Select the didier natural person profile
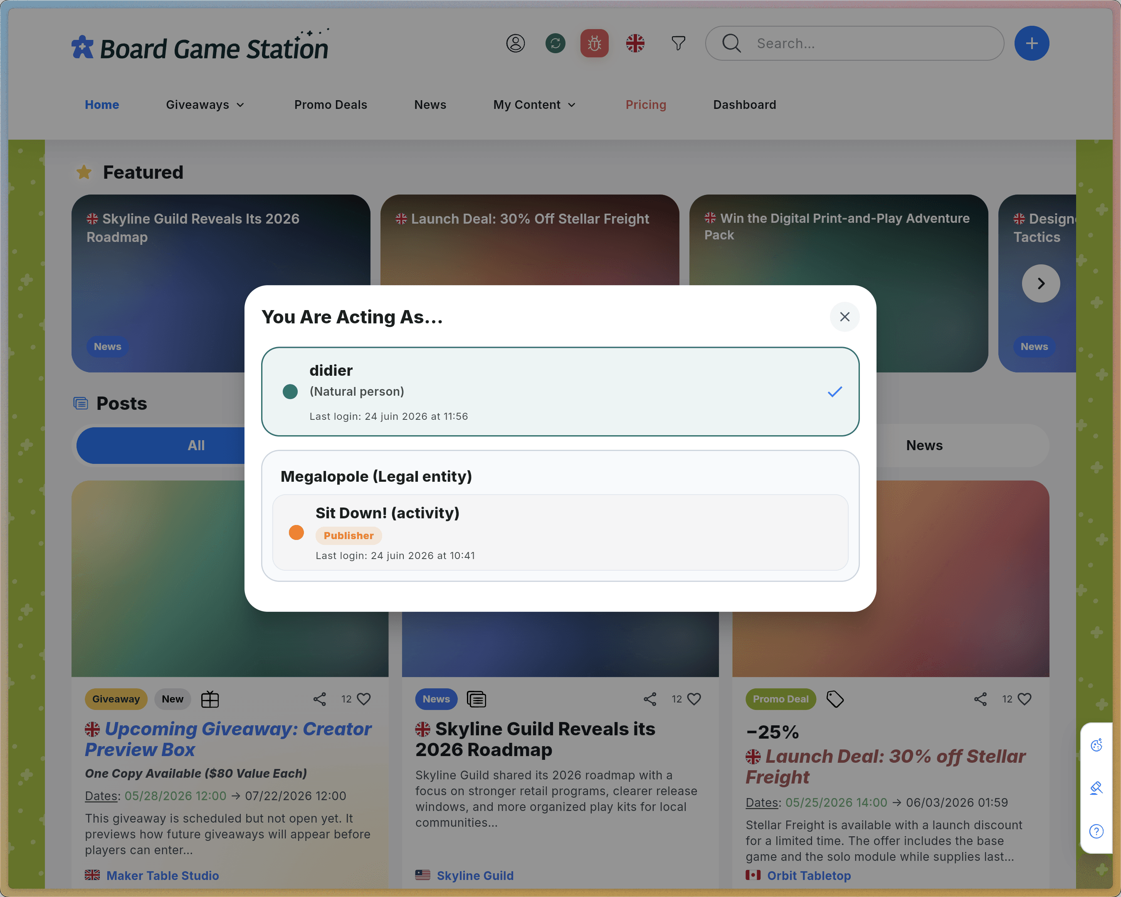Screen dimensions: 1121x897 (x=560, y=391)
